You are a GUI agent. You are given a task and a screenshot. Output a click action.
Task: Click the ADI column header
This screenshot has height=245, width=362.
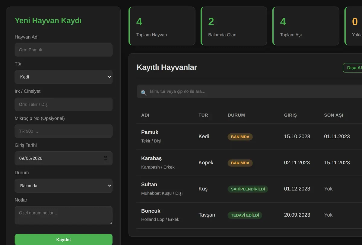tap(145, 115)
